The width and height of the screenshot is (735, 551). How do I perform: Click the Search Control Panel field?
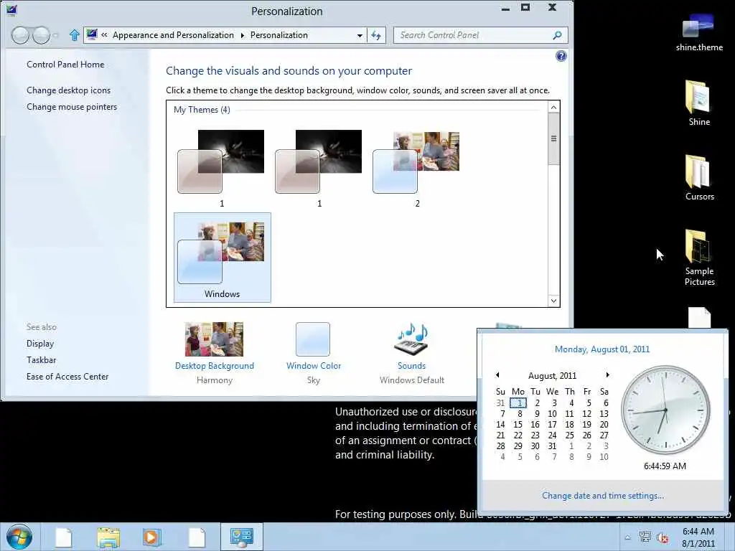coord(474,35)
